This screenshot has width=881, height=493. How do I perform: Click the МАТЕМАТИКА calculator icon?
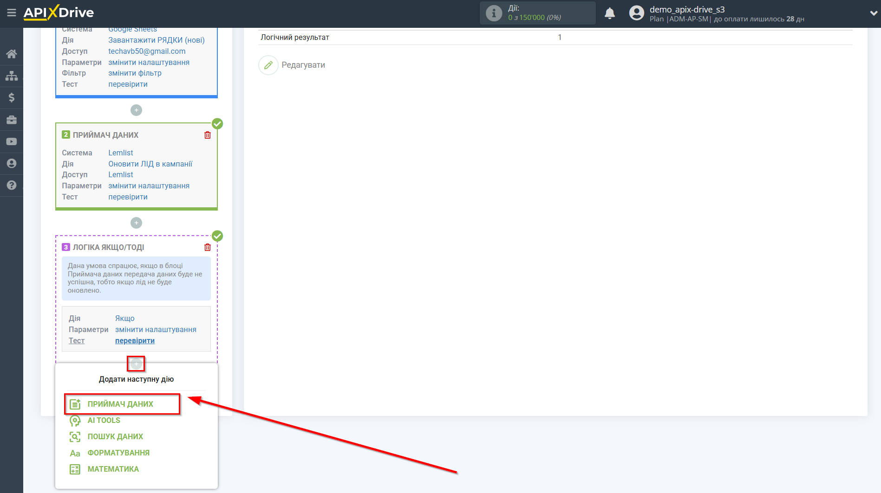(x=75, y=469)
